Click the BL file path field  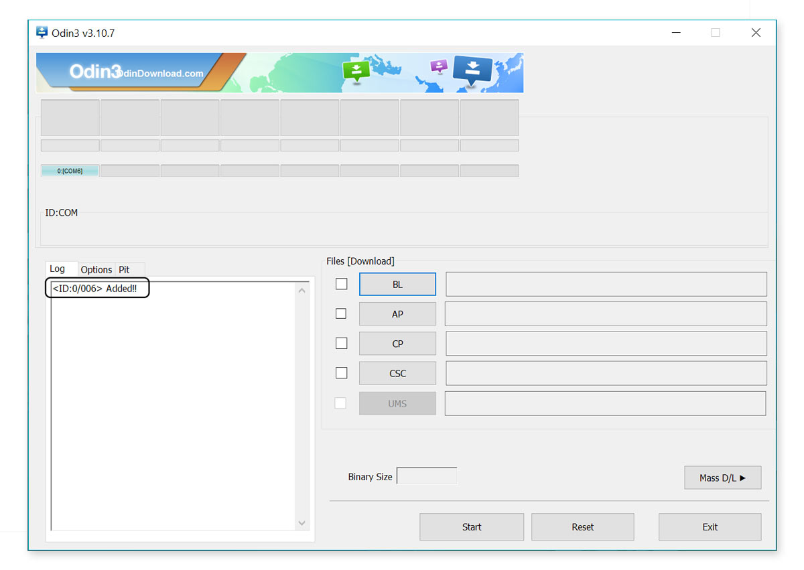[x=606, y=284]
